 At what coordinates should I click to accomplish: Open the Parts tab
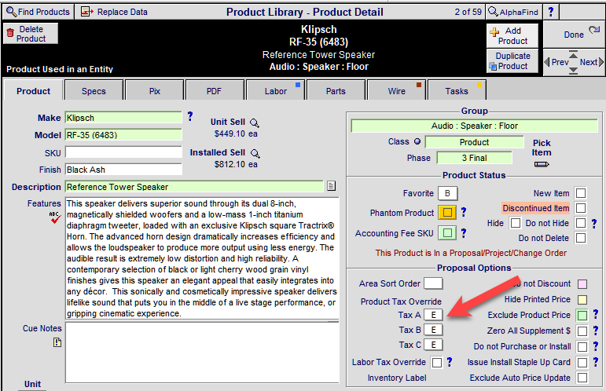[336, 91]
